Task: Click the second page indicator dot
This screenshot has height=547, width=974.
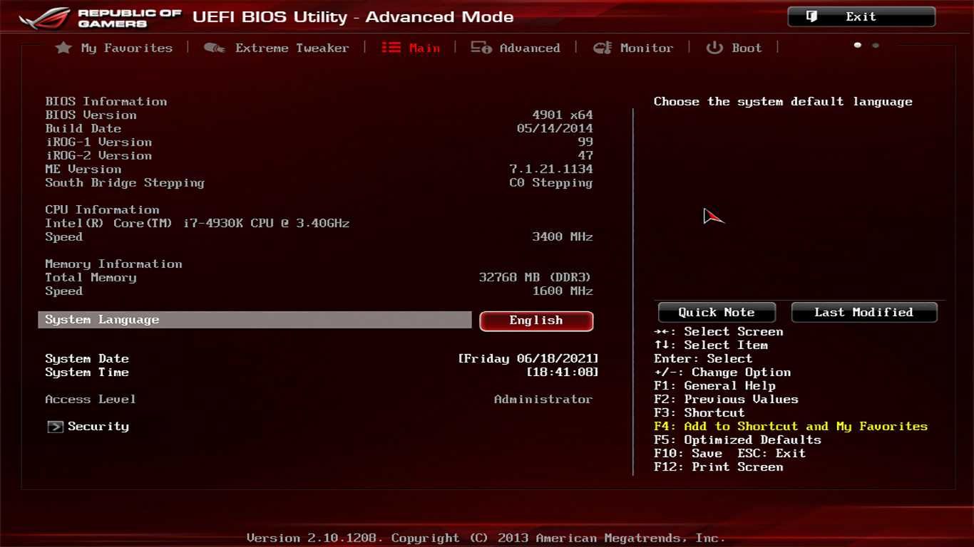Action: click(876, 46)
